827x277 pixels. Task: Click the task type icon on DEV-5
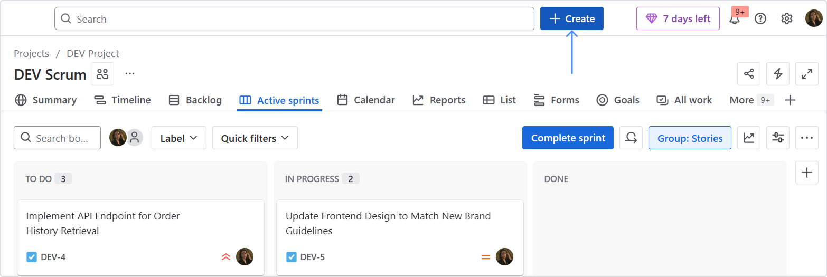point(292,257)
